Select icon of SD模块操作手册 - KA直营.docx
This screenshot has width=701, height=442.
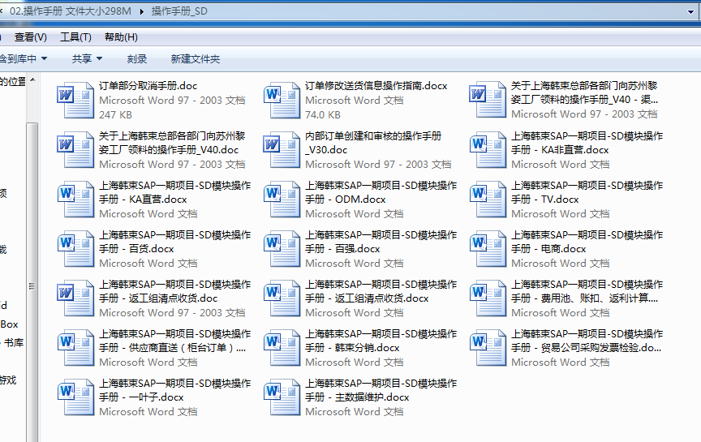(x=75, y=200)
